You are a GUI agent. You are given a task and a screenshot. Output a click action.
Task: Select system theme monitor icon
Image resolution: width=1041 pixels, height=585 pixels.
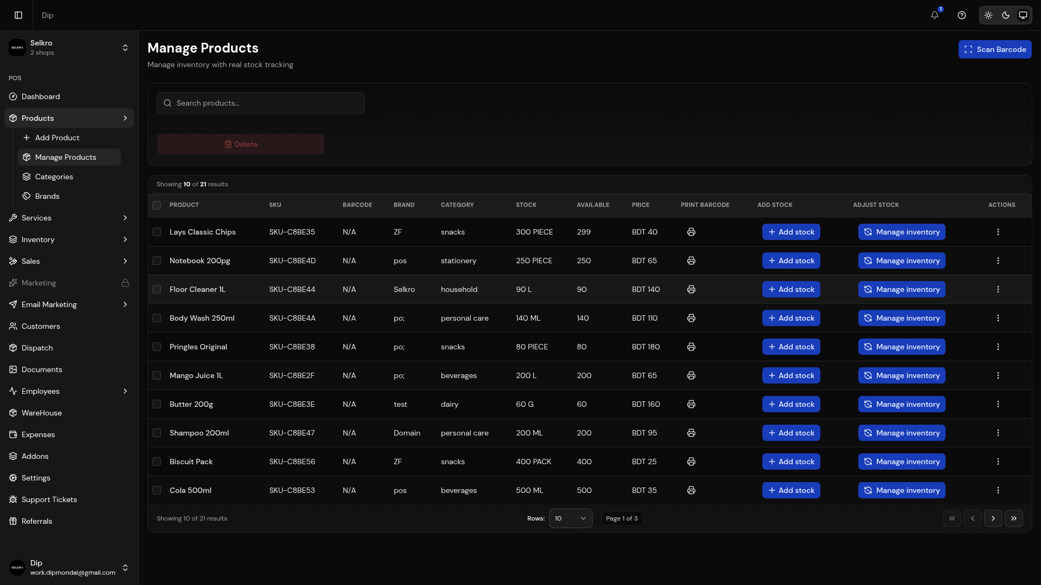1023,15
